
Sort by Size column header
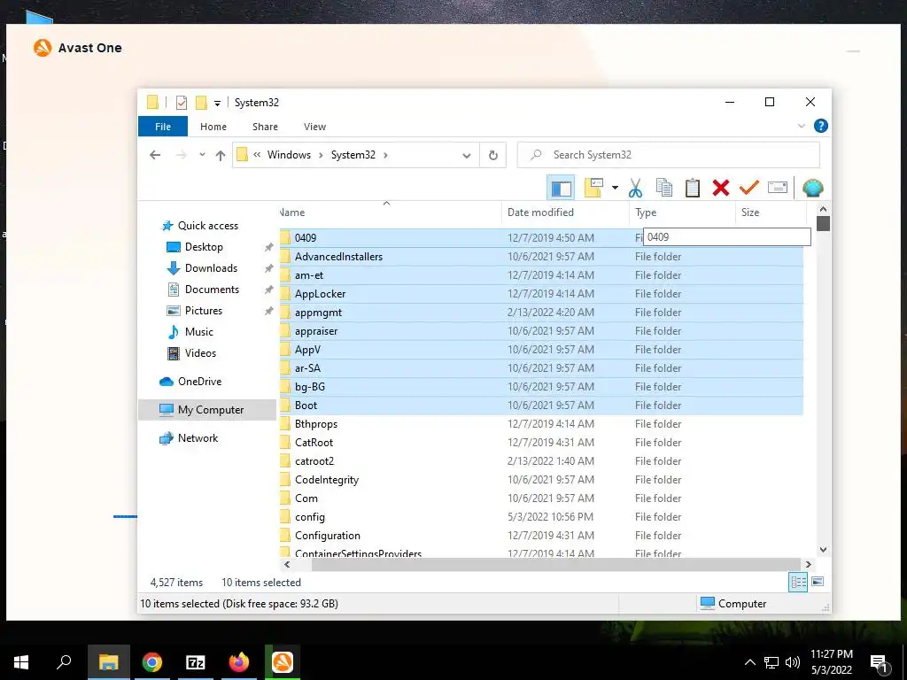pyautogui.click(x=771, y=212)
